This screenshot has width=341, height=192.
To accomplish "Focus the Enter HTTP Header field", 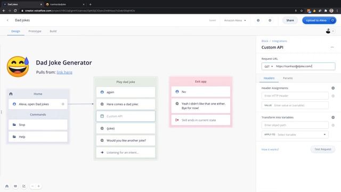I will click(x=295, y=96).
